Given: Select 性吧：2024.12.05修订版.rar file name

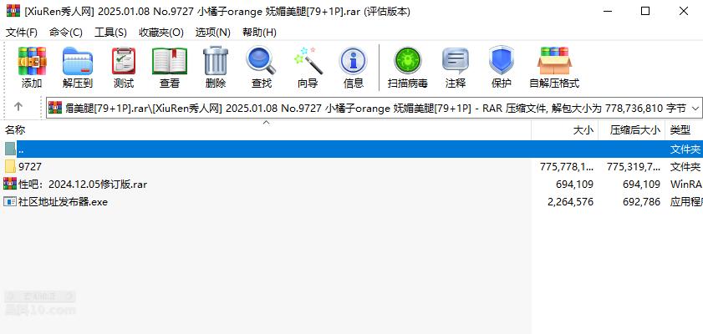Looking at the screenshot, I should tap(83, 185).
